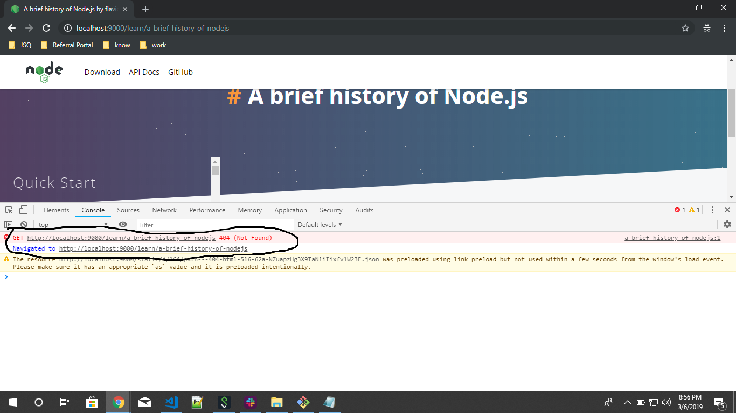Open the Audits tab
Screen dimensions: 736x413
(364, 210)
